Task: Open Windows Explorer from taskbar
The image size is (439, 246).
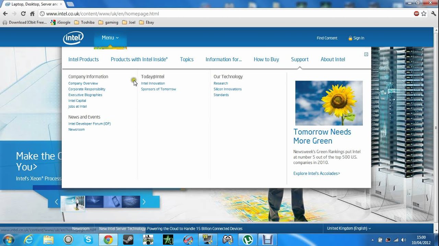Action: [48, 240]
